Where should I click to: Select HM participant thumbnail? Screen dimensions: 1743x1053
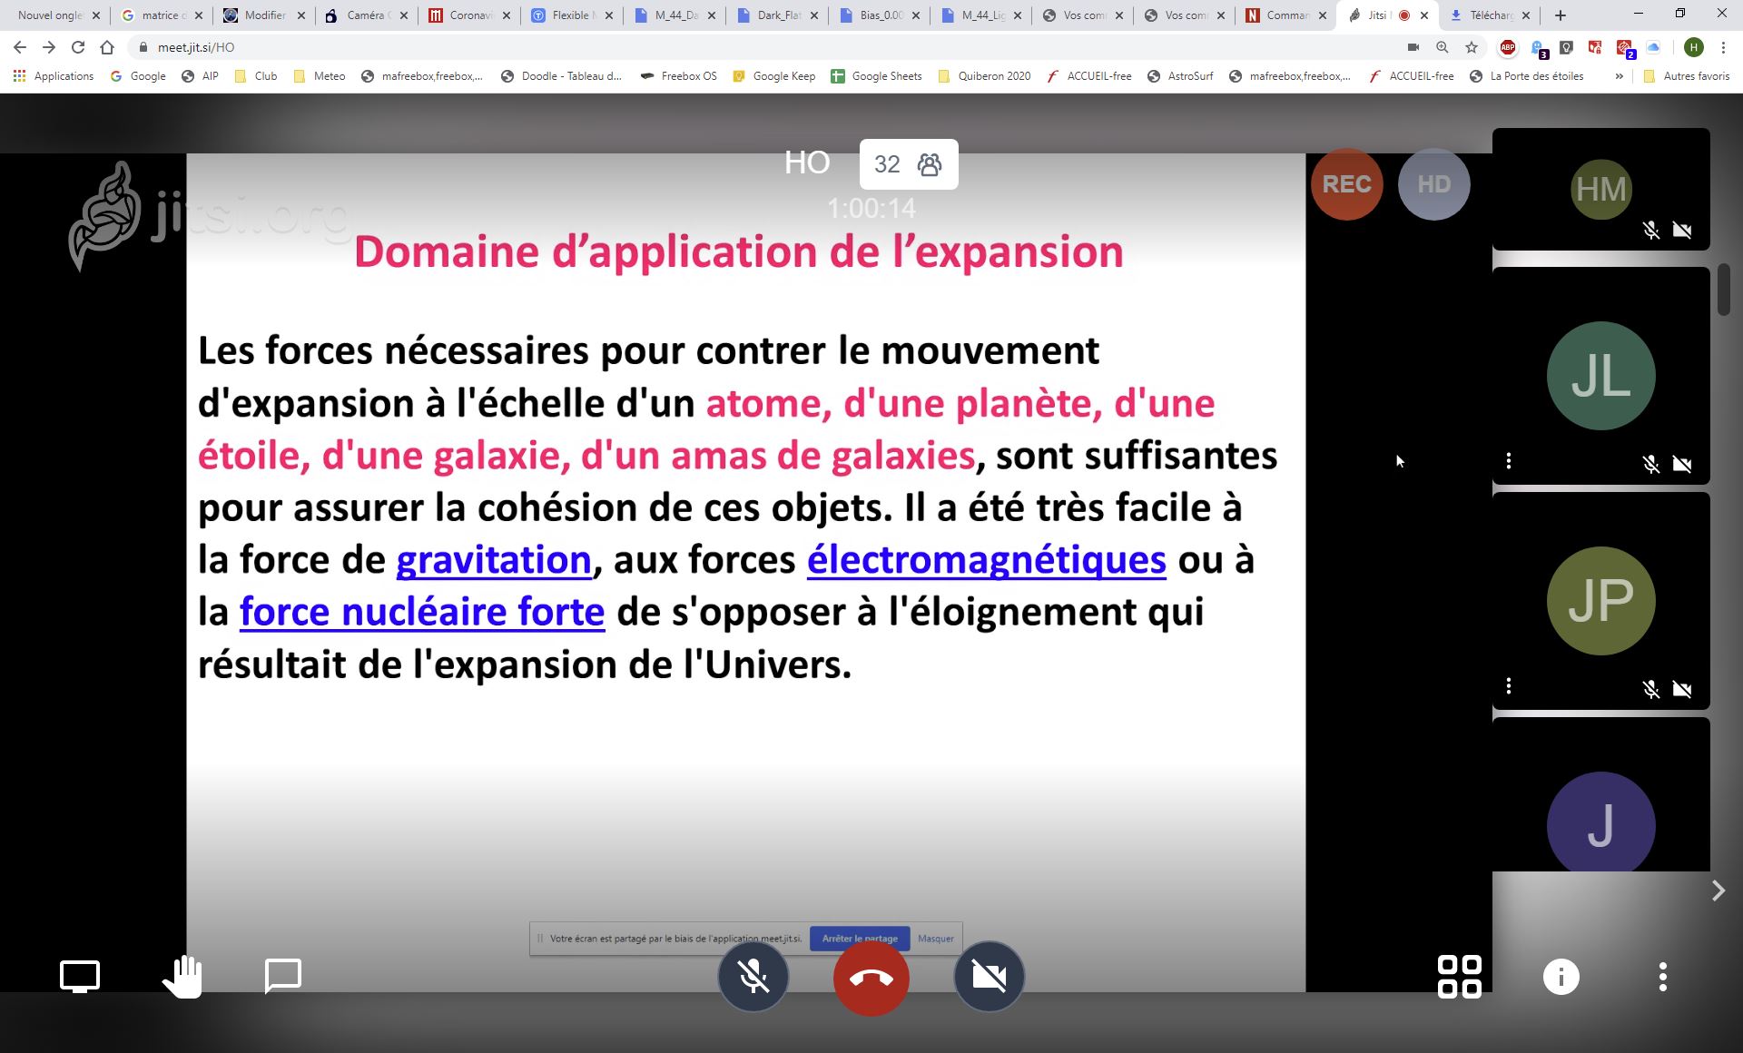(1601, 189)
